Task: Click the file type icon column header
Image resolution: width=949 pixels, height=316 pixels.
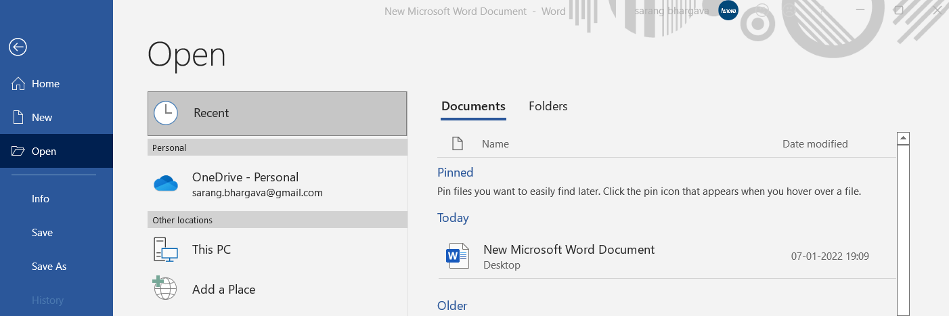Action: pyautogui.click(x=458, y=144)
